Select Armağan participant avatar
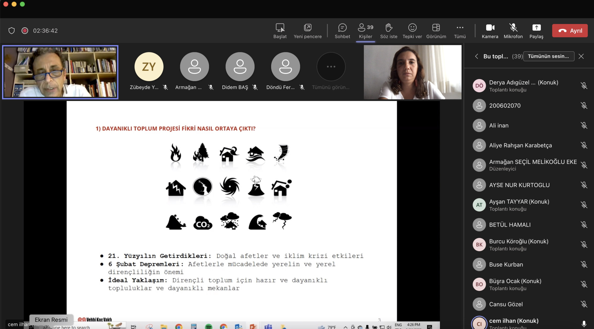The image size is (594, 329). (194, 67)
